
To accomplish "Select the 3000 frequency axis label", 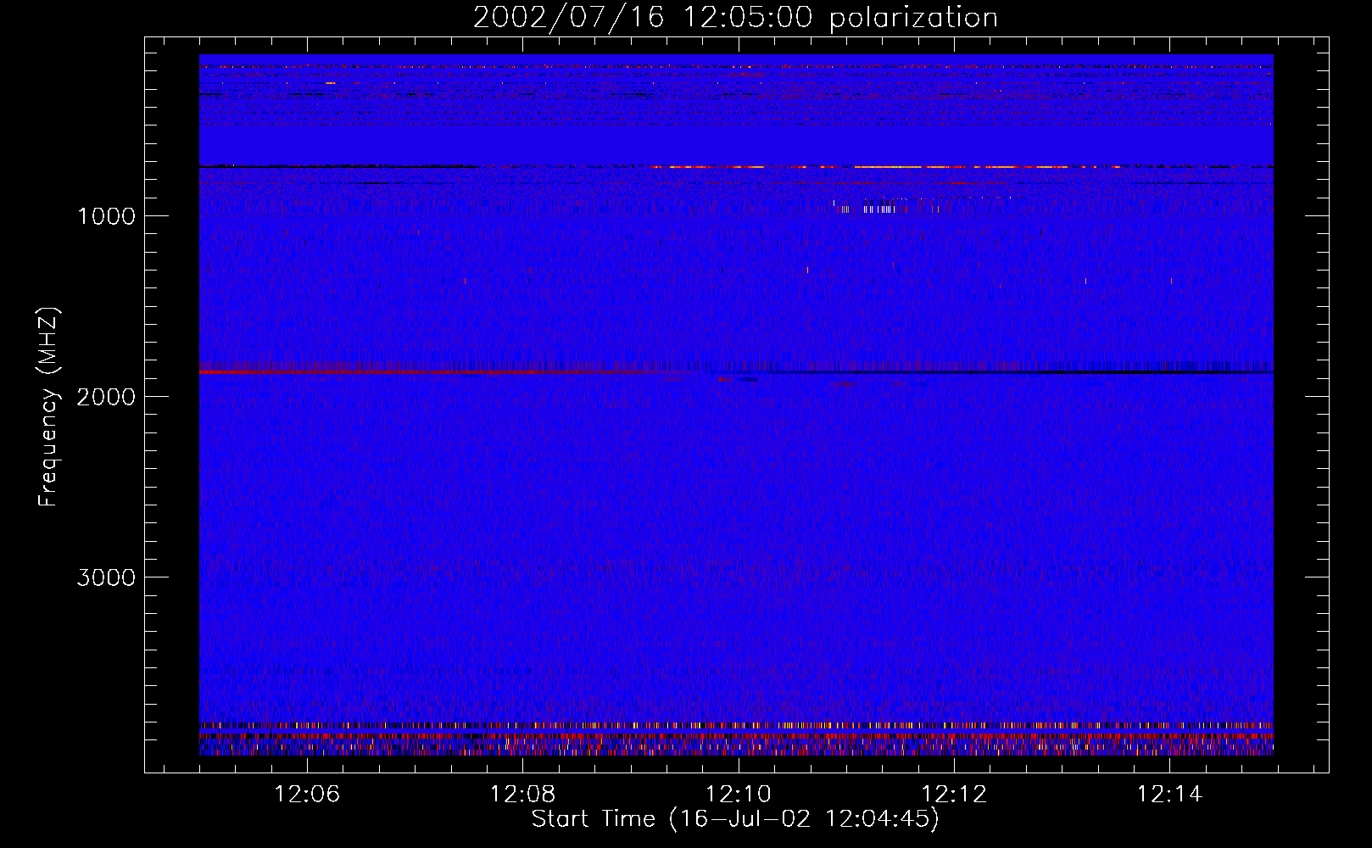I will [x=106, y=577].
